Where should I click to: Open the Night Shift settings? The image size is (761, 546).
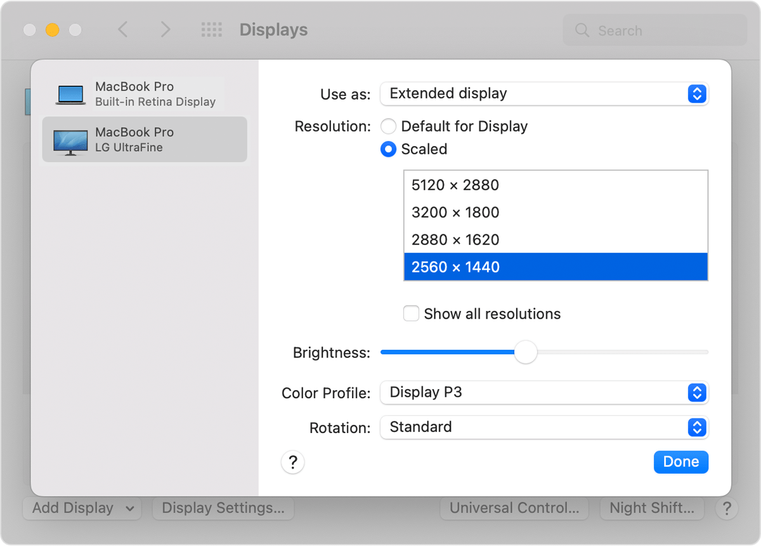tap(652, 508)
